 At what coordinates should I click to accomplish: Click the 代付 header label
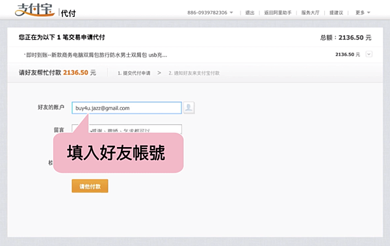coord(68,13)
